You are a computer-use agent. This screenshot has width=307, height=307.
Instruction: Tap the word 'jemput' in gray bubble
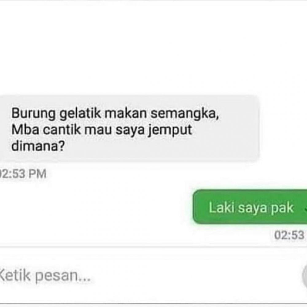tap(170, 130)
